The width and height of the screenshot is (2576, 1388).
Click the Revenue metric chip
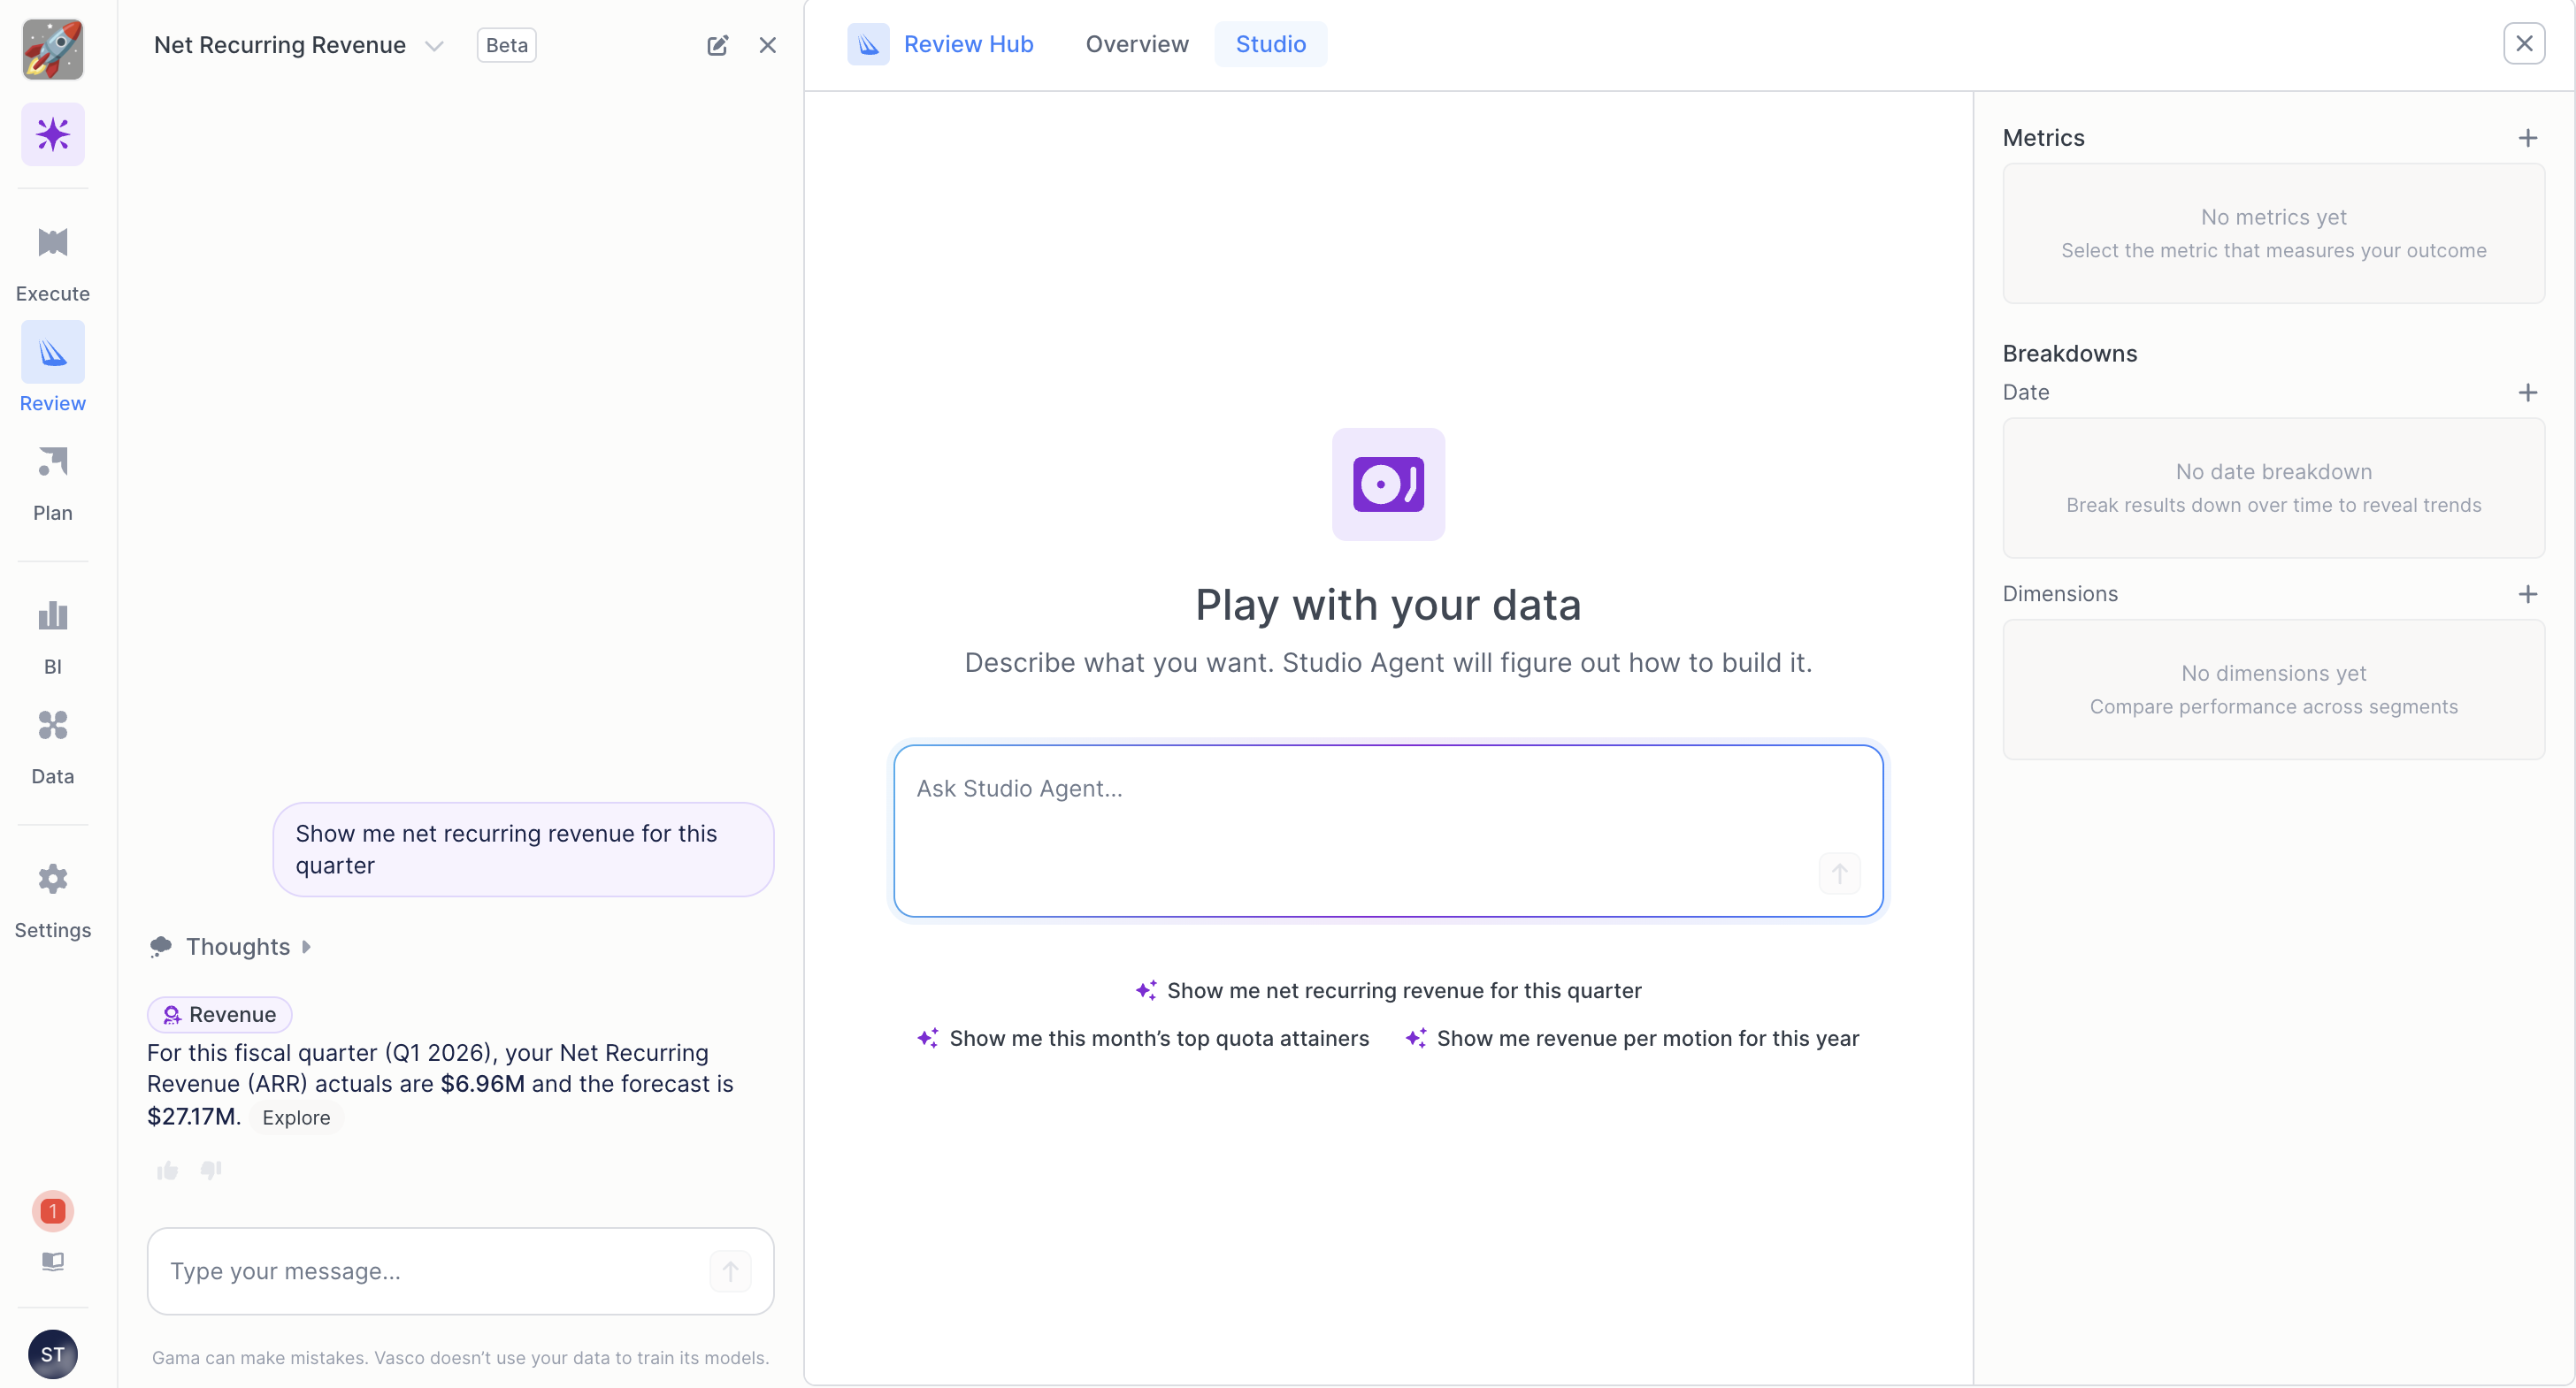pos(219,1014)
